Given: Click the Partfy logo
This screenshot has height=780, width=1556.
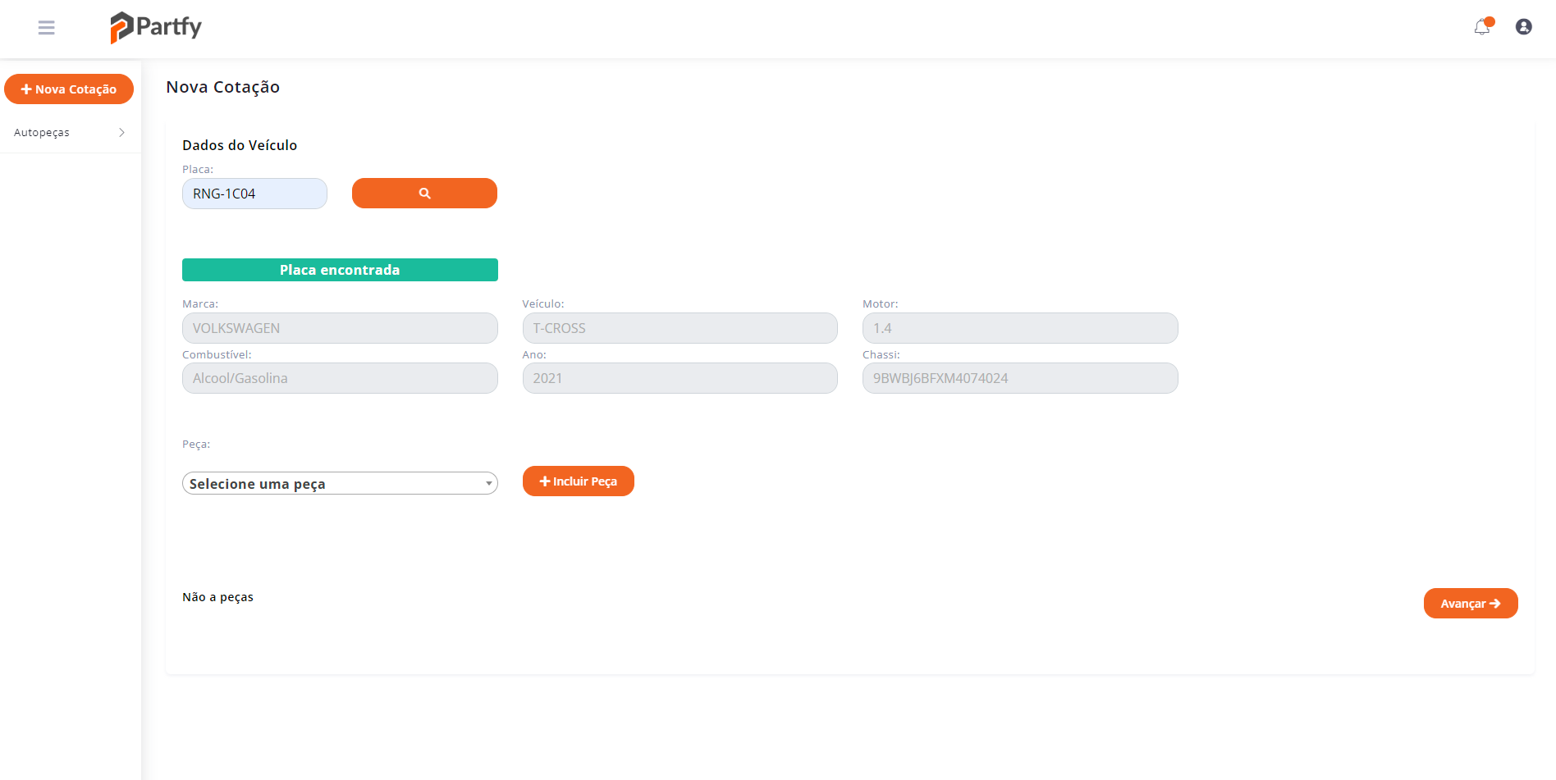Looking at the screenshot, I should [x=156, y=27].
